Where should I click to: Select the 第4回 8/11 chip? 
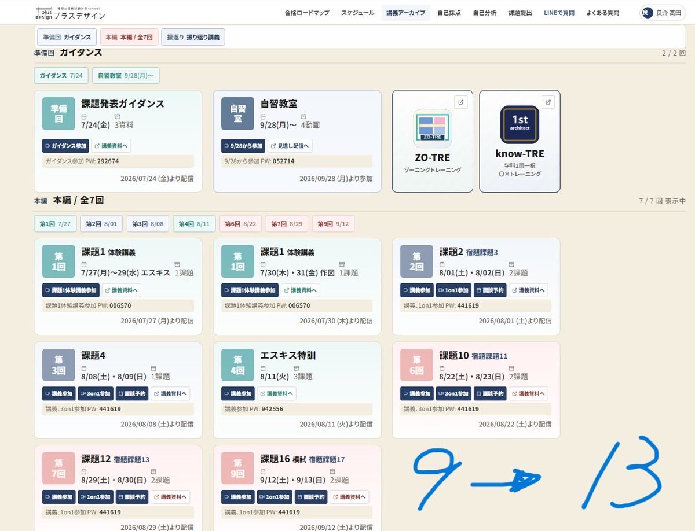tap(194, 224)
